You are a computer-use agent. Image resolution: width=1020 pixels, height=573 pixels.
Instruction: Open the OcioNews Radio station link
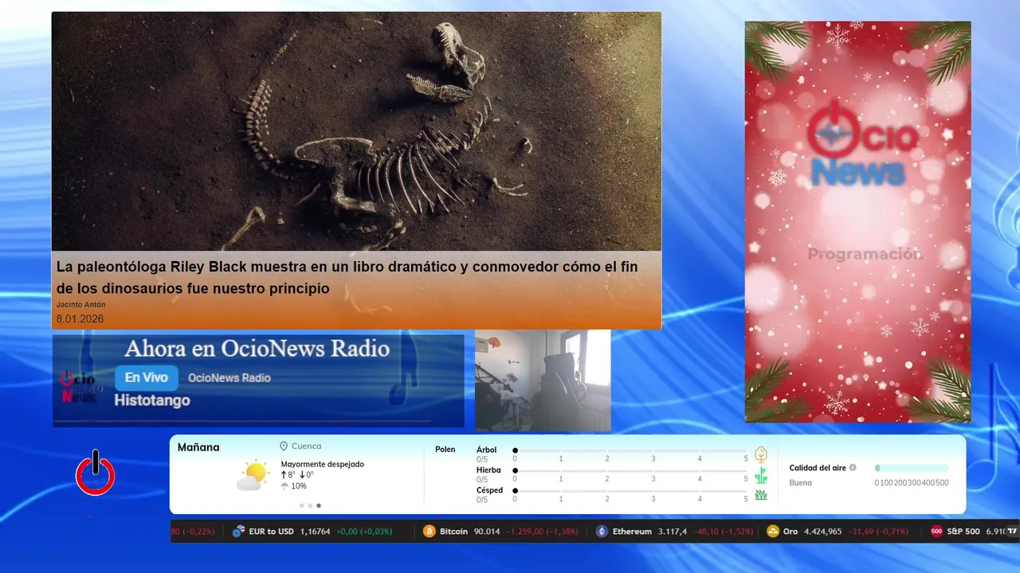tap(229, 378)
